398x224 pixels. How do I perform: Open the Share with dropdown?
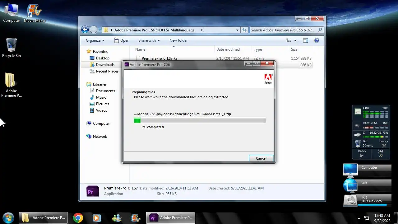point(149,40)
